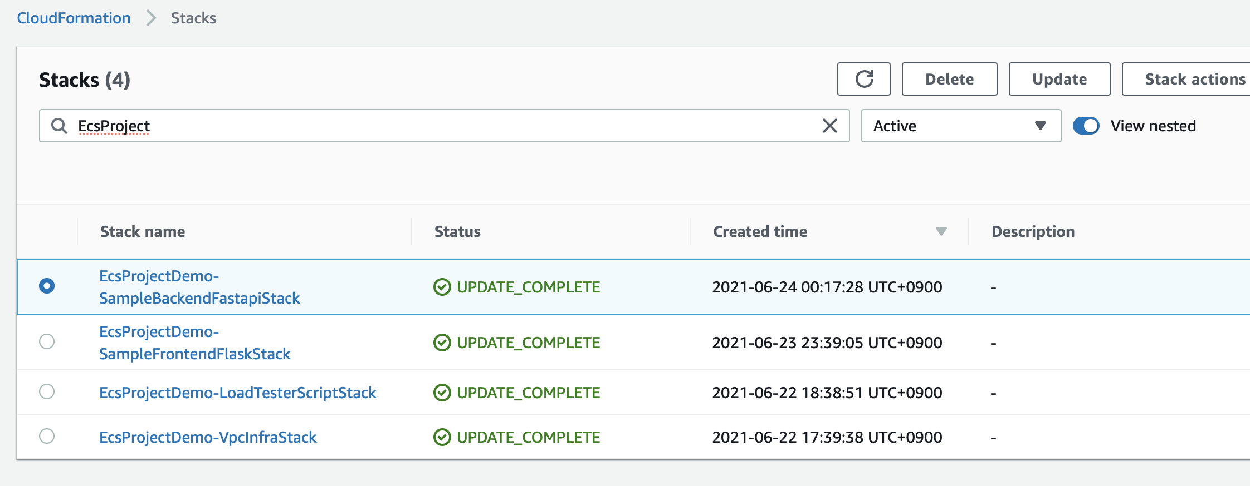This screenshot has width=1250, height=486.
Task: Click the VpcInfraStack status check icon
Action: pos(442,437)
